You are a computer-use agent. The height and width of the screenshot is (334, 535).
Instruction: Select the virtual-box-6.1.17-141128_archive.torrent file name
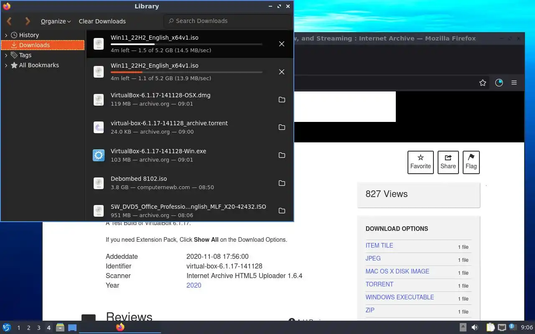(169, 123)
